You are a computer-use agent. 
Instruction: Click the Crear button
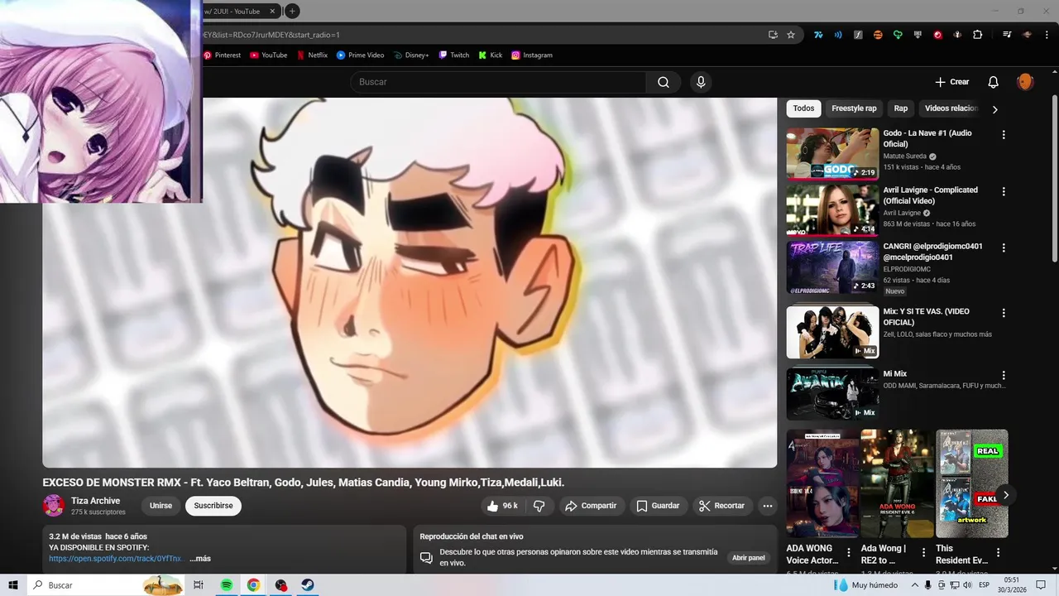(x=951, y=82)
